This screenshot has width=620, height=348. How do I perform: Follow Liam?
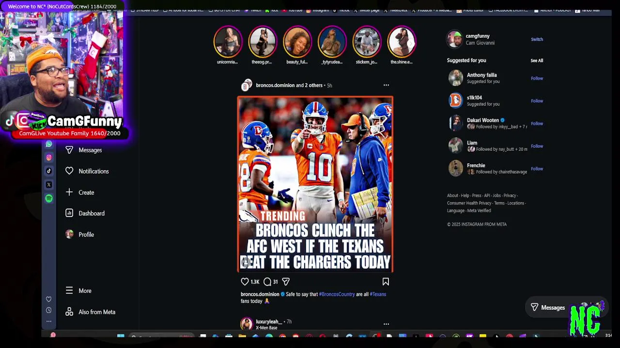tap(537, 146)
